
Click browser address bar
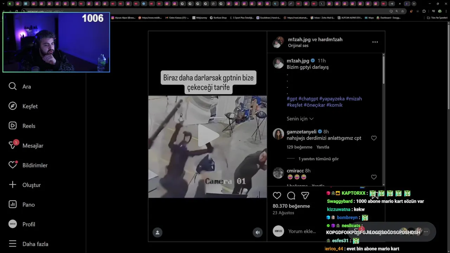tap(204, 11)
